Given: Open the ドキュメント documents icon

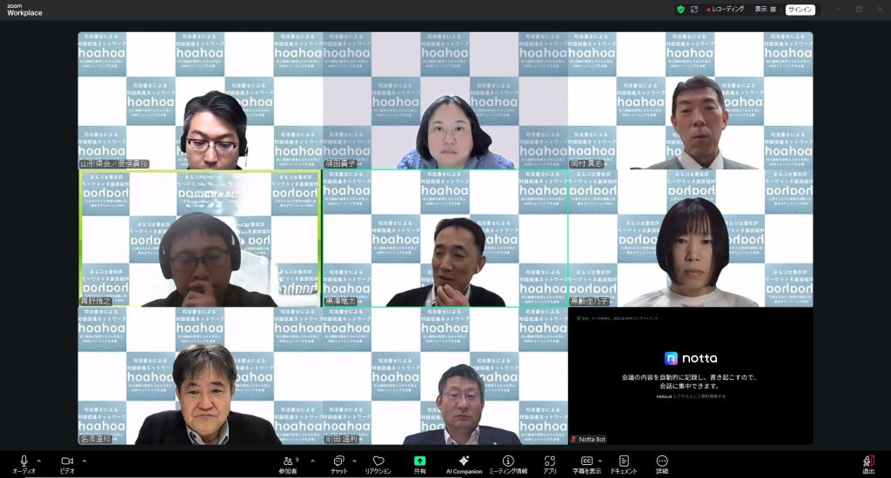Looking at the screenshot, I should [x=623, y=461].
